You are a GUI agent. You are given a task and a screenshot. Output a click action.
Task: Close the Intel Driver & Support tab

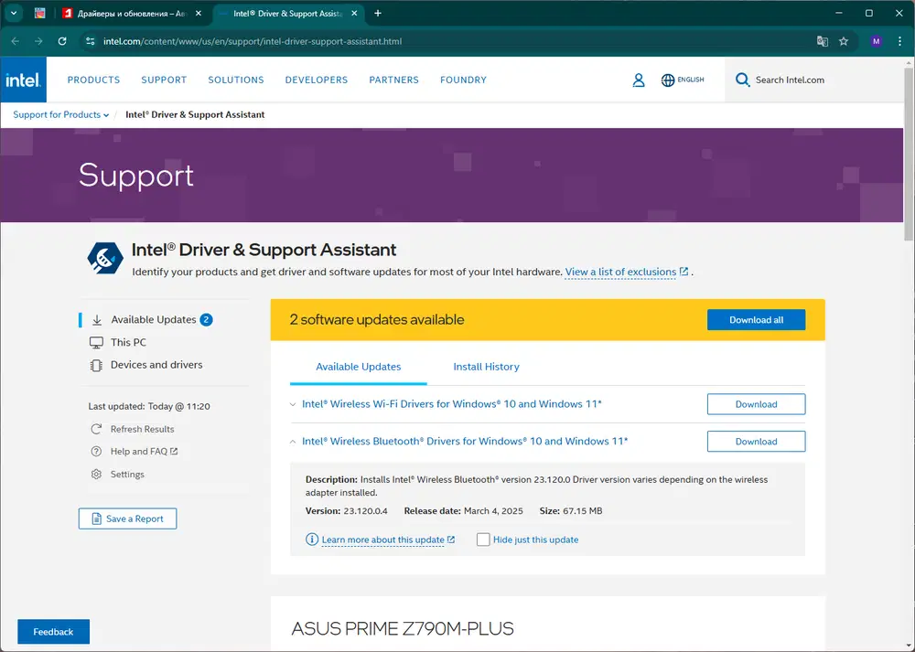pos(354,14)
